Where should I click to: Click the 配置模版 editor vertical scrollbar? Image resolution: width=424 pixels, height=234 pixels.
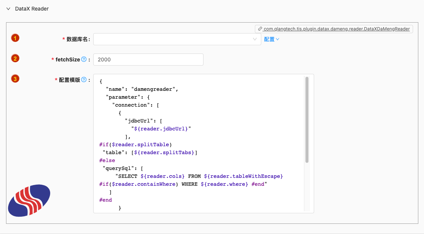pos(307,120)
